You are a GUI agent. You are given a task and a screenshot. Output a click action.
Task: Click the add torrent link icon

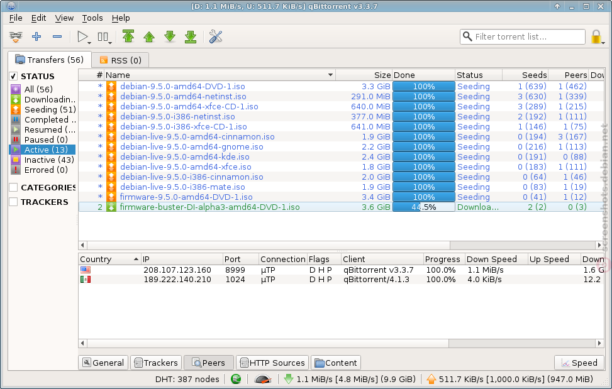pos(16,36)
